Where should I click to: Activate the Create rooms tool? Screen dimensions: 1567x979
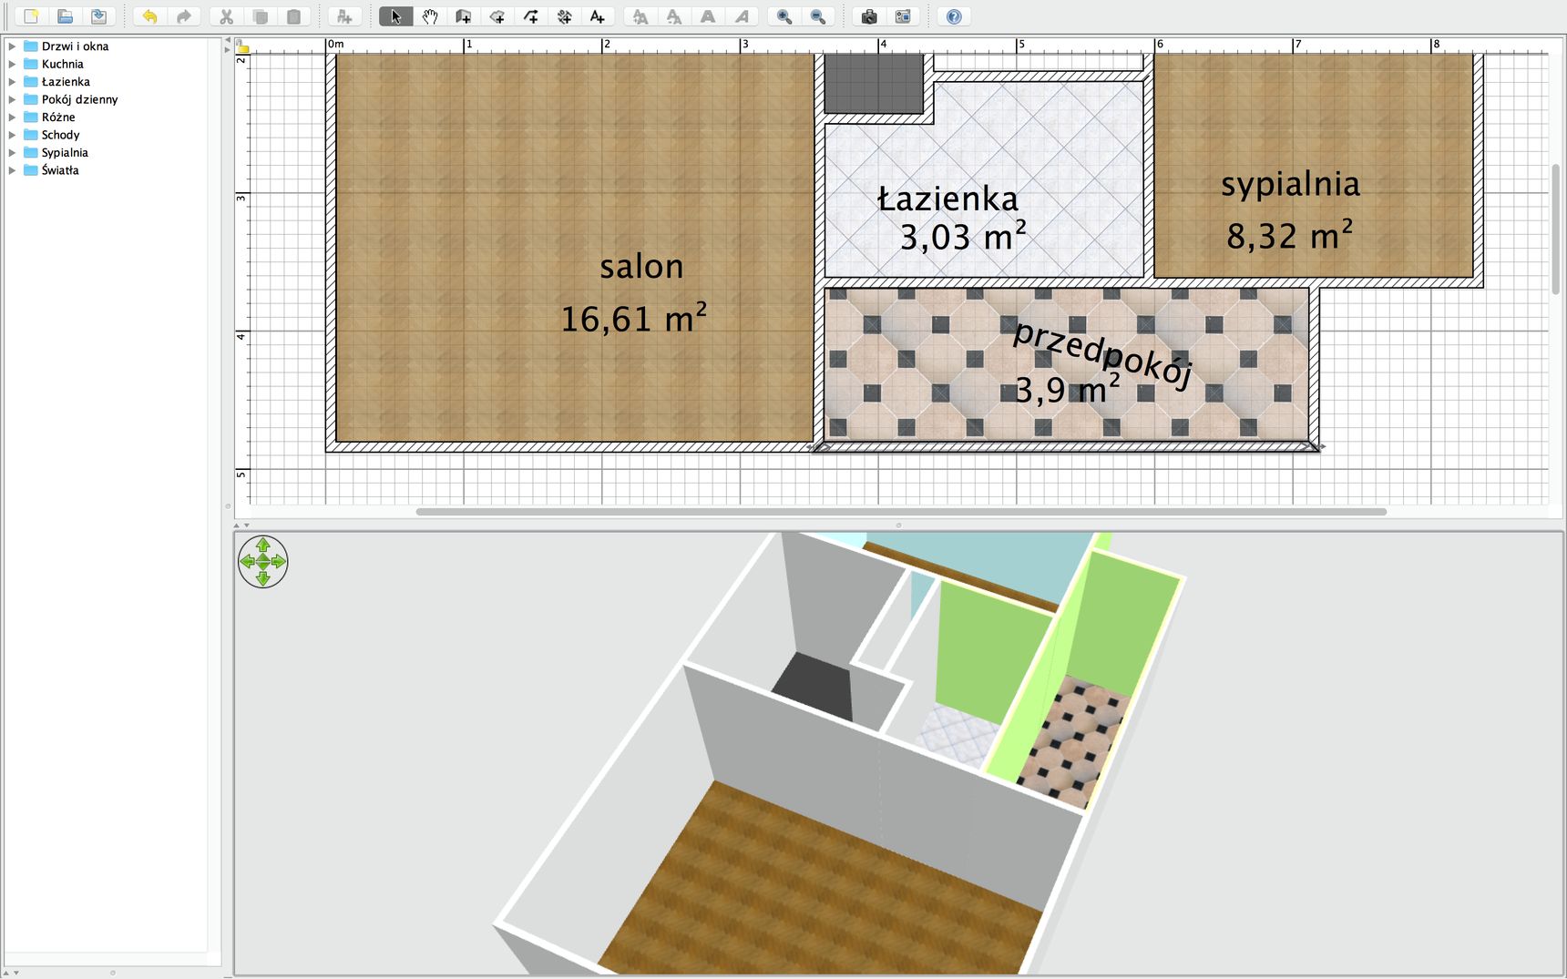[x=497, y=16]
